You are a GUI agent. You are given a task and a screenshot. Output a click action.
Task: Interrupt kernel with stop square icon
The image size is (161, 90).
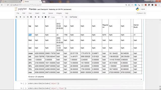pos(46,17)
